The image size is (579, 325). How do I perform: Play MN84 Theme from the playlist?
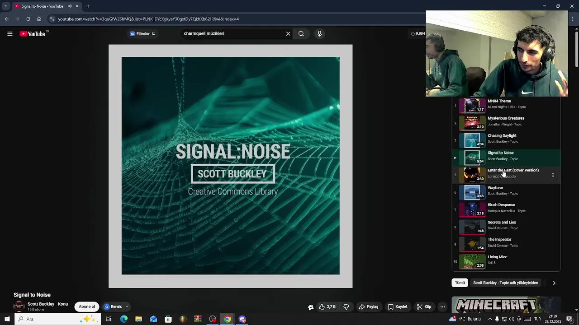pyautogui.click(x=506, y=105)
